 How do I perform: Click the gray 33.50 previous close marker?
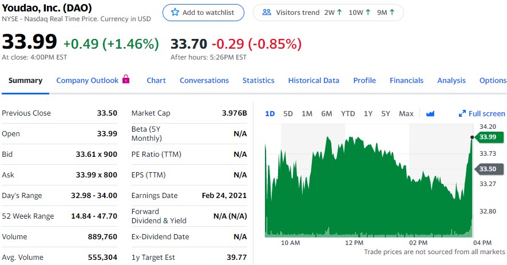pos(489,169)
